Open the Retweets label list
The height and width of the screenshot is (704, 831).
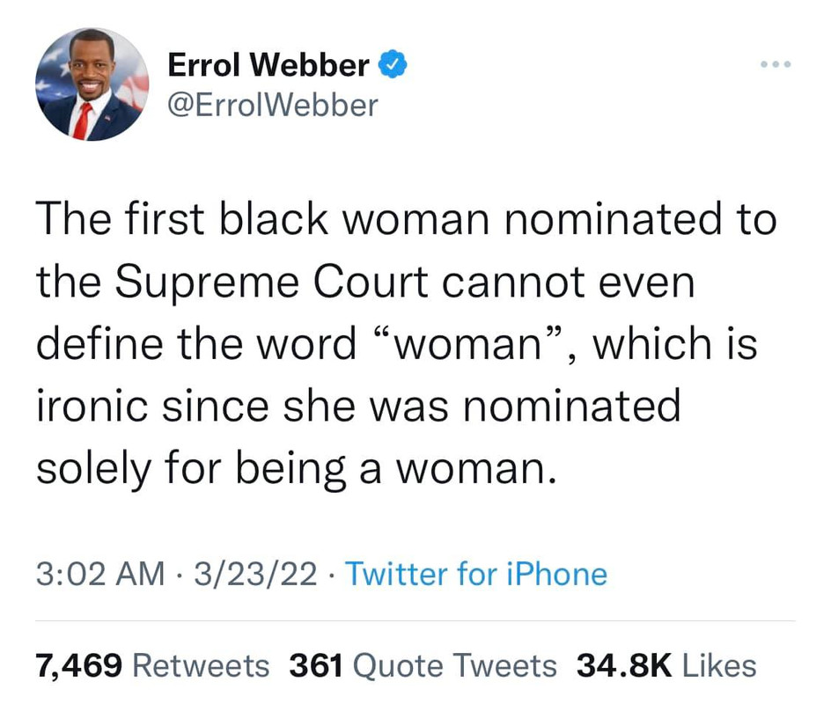pos(201,666)
